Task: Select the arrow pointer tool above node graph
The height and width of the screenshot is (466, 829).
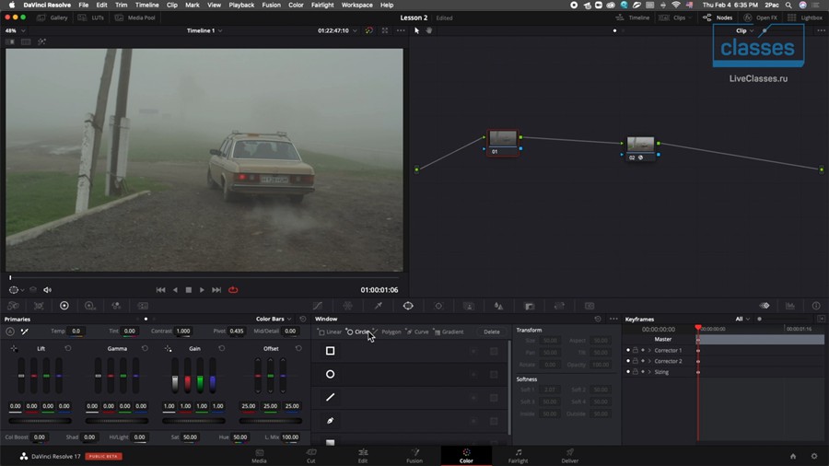Action: click(x=416, y=30)
